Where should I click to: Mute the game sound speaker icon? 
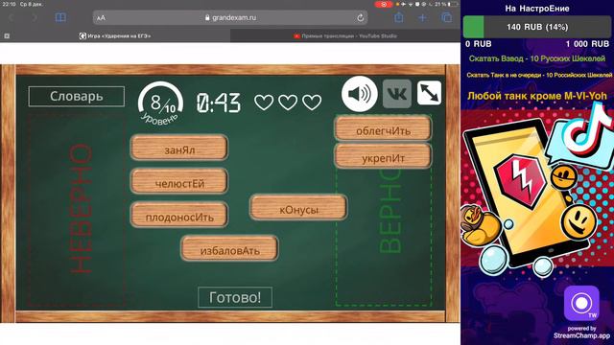click(x=360, y=94)
